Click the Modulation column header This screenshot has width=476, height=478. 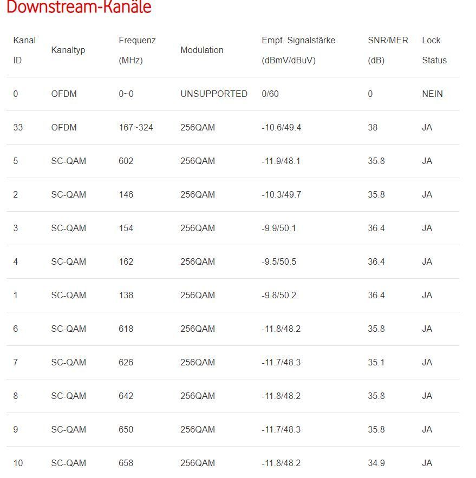(202, 50)
